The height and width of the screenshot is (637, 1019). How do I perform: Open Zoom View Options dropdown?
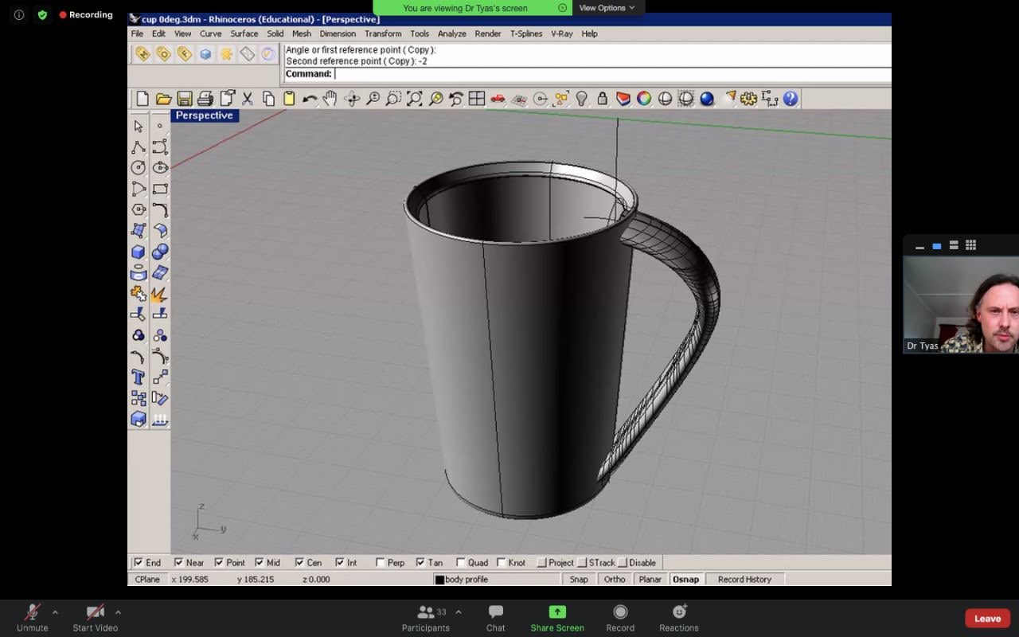click(x=607, y=8)
